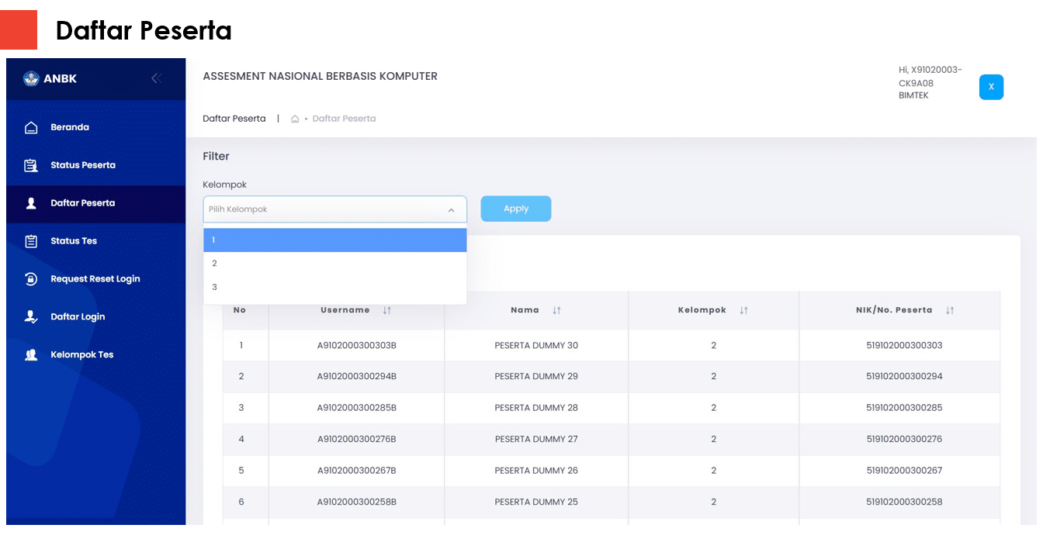Screen dimensions: 1043x542
Task: Click username A9102000300276B cell
Action: (357, 439)
